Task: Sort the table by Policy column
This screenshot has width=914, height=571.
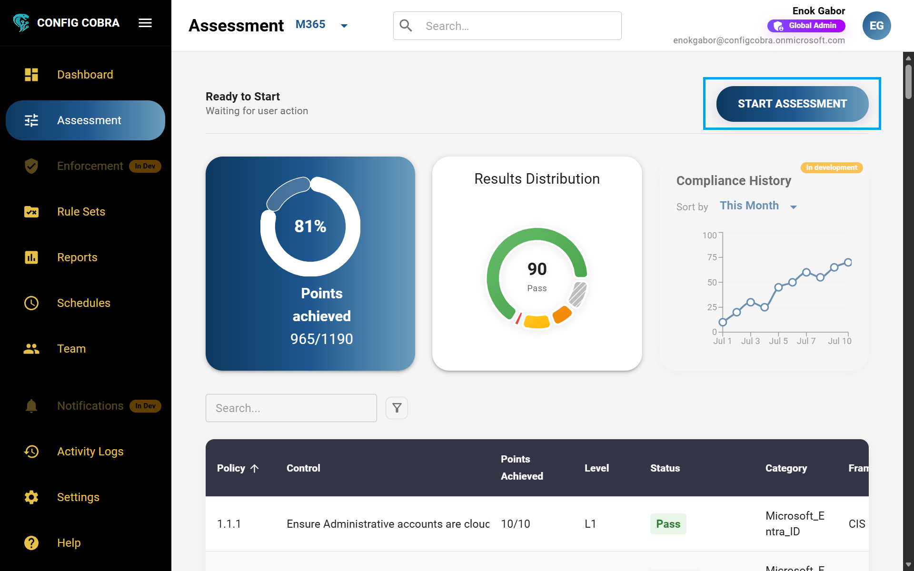Action: tap(238, 468)
